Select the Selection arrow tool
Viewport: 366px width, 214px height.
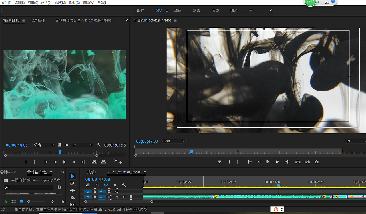(x=73, y=176)
